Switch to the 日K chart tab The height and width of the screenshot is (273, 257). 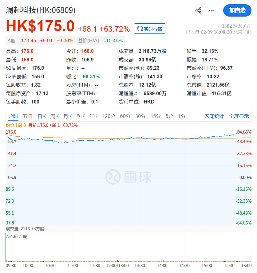[42, 116]
